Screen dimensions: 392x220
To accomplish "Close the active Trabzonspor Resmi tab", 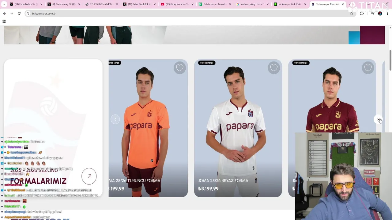I will (x=343, y=4).
